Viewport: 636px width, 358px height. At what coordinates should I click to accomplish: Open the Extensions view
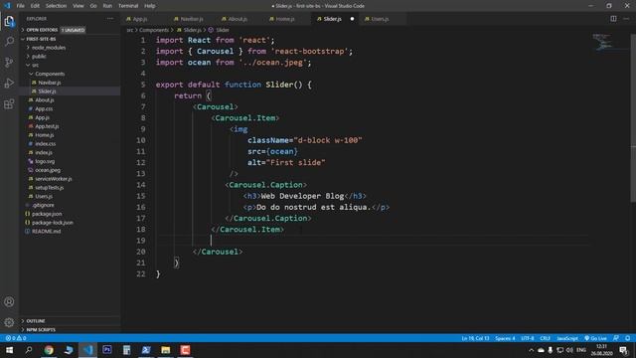pyautogui.click(x=9, y=104)
